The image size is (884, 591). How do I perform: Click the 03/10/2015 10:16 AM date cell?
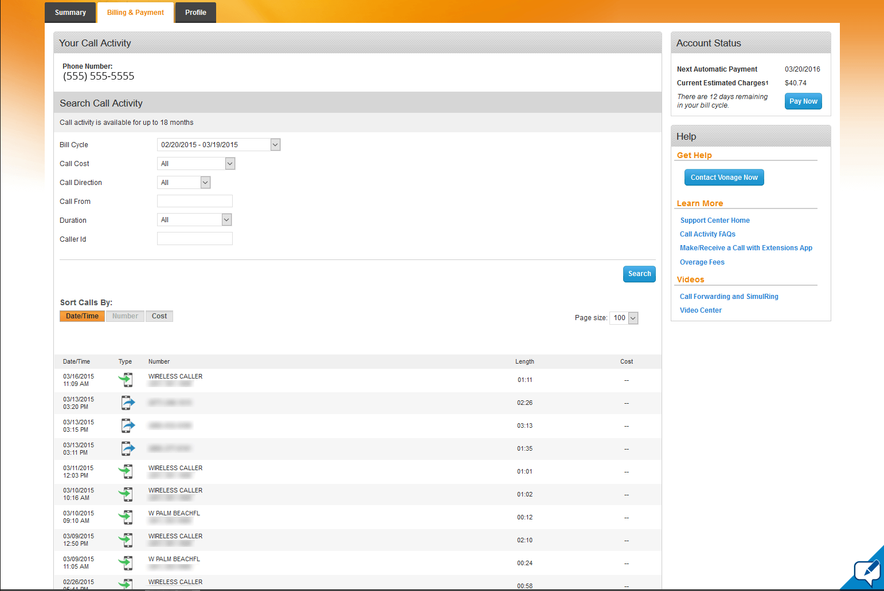(x=79, y=494)
